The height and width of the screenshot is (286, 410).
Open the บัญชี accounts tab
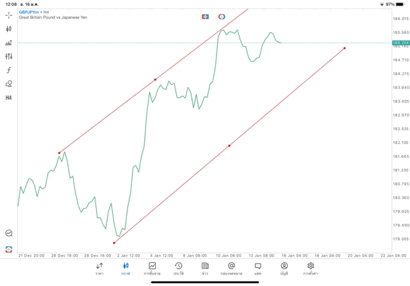click(x=284, y=268)
